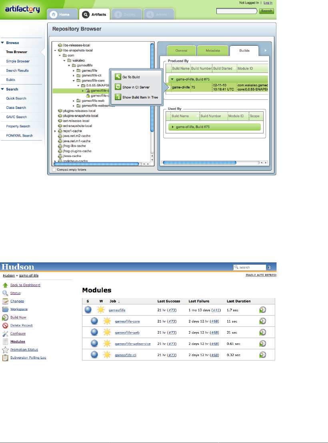The width and height of the screenshot is (328, 443).
Task: Click the libs-releases-local repository icon
Action: pos(60,45)
